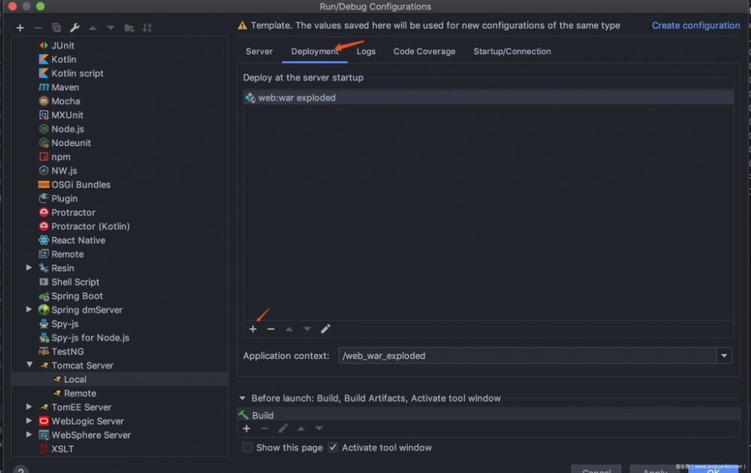Click the sort configurations alphabetically icon
The image size is (751, 473).
point(147,28)
